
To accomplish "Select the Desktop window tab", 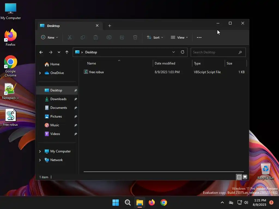I will pos(69,26).
